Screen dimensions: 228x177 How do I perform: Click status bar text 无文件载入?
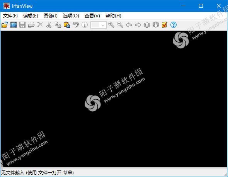(x=12, y=173)
